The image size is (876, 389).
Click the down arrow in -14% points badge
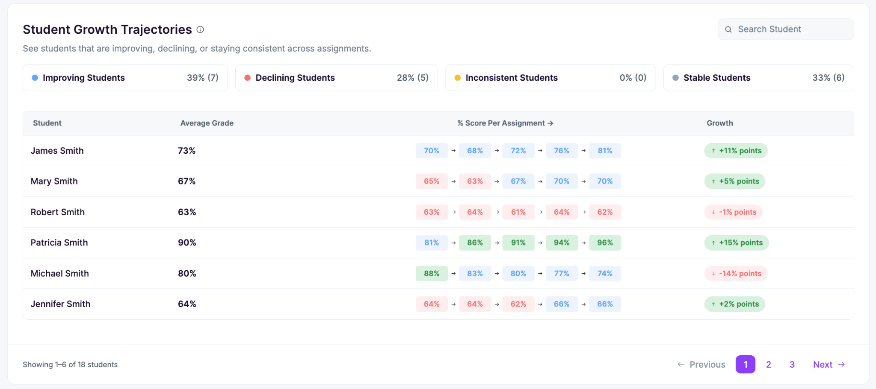click(x=713, y=274)
